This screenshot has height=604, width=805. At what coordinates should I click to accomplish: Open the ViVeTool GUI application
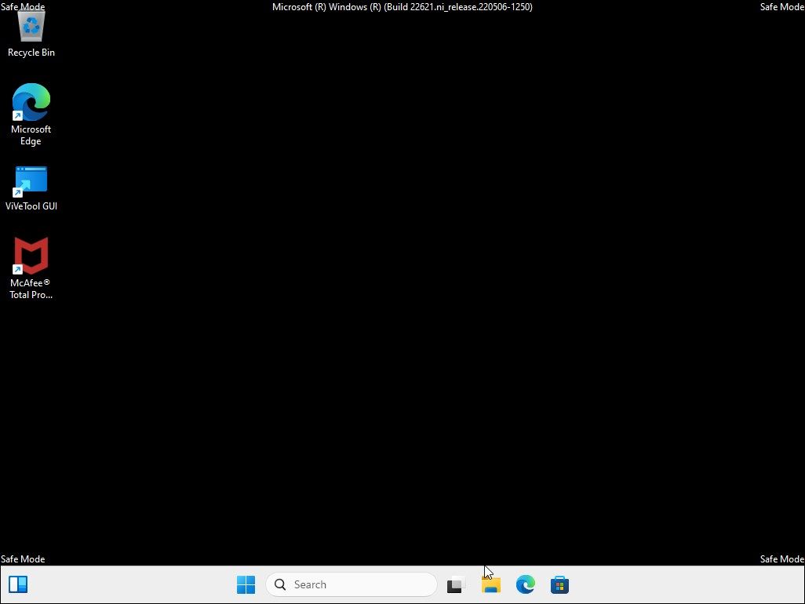(31, 178)
